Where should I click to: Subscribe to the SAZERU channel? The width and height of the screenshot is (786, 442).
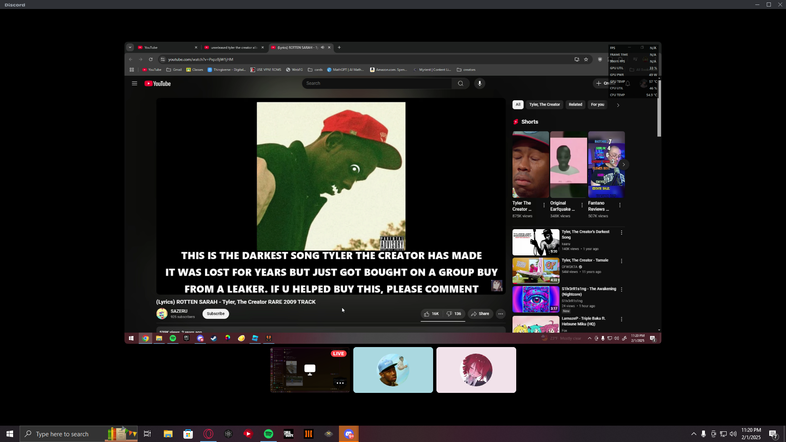(x=215, y=314)
